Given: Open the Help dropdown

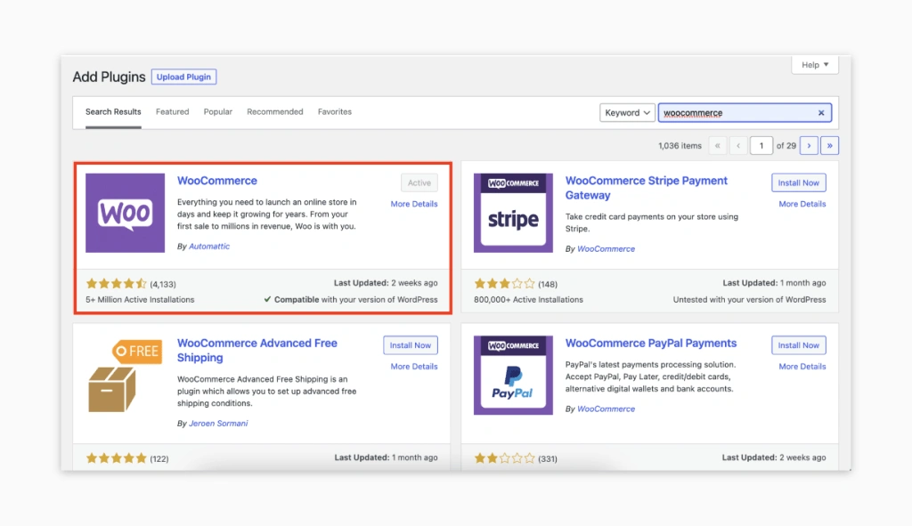Looking at the screenshot, I should (x=814, y=64).
